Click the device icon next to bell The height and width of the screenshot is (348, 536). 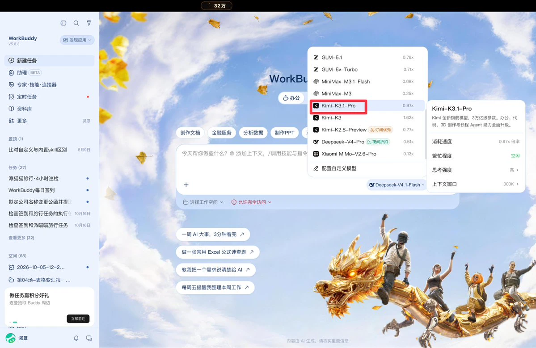[x=89, y=338]
